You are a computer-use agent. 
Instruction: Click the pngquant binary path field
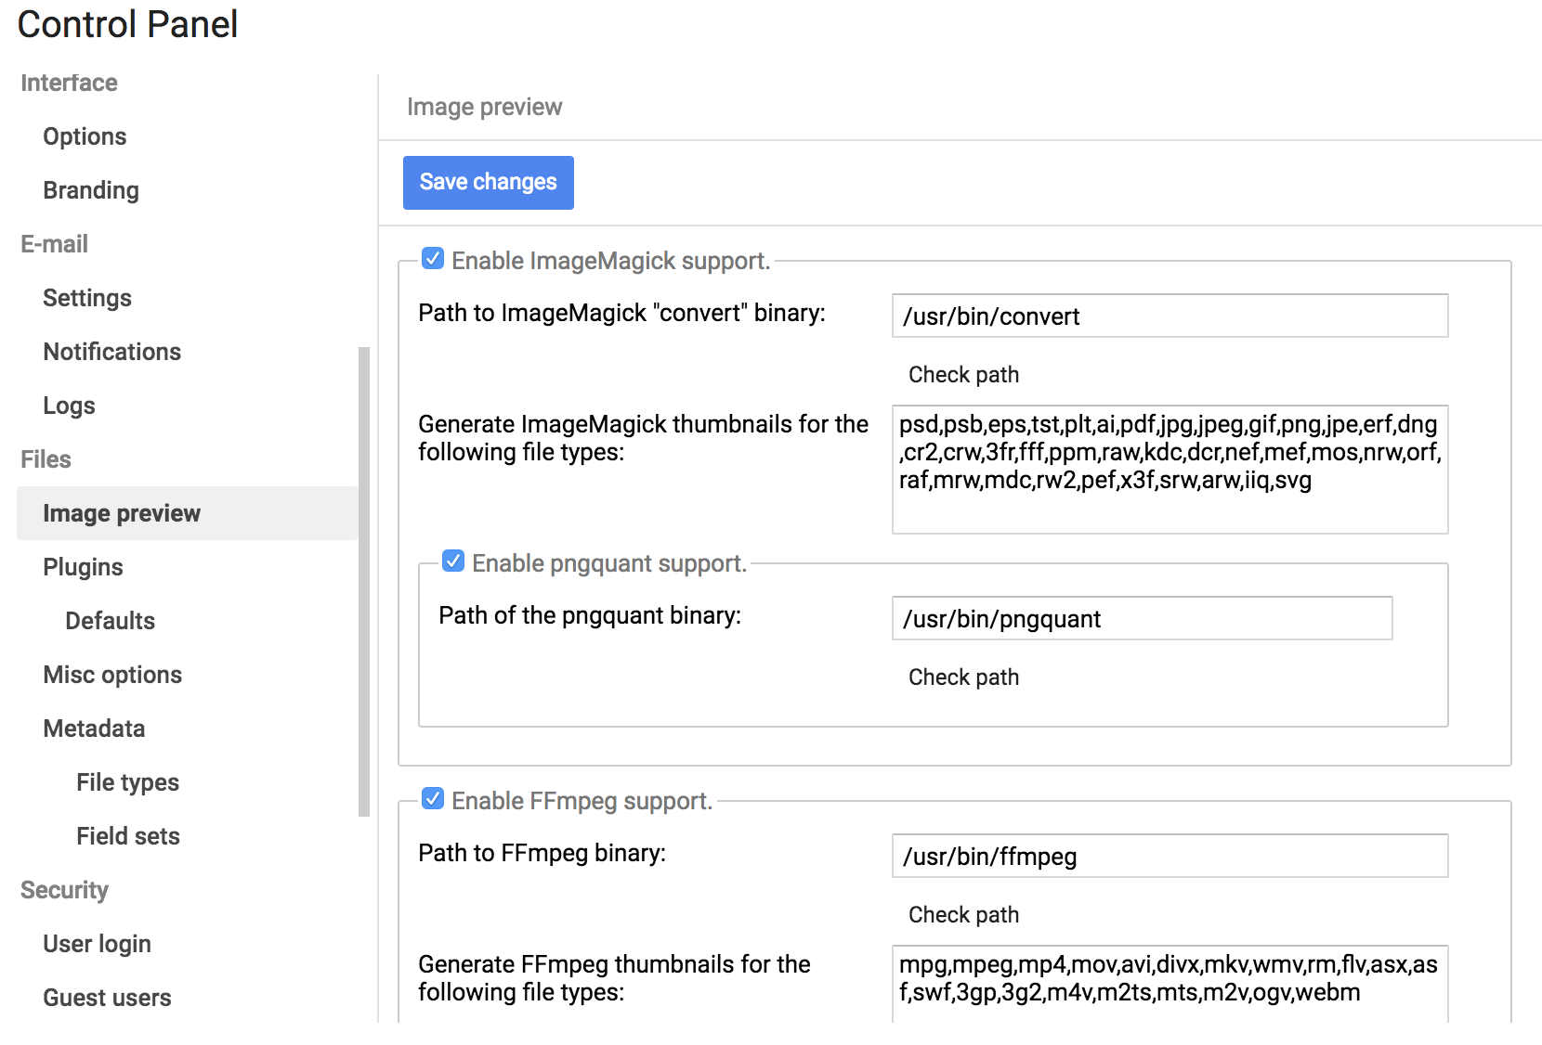tap(1142, 619)
